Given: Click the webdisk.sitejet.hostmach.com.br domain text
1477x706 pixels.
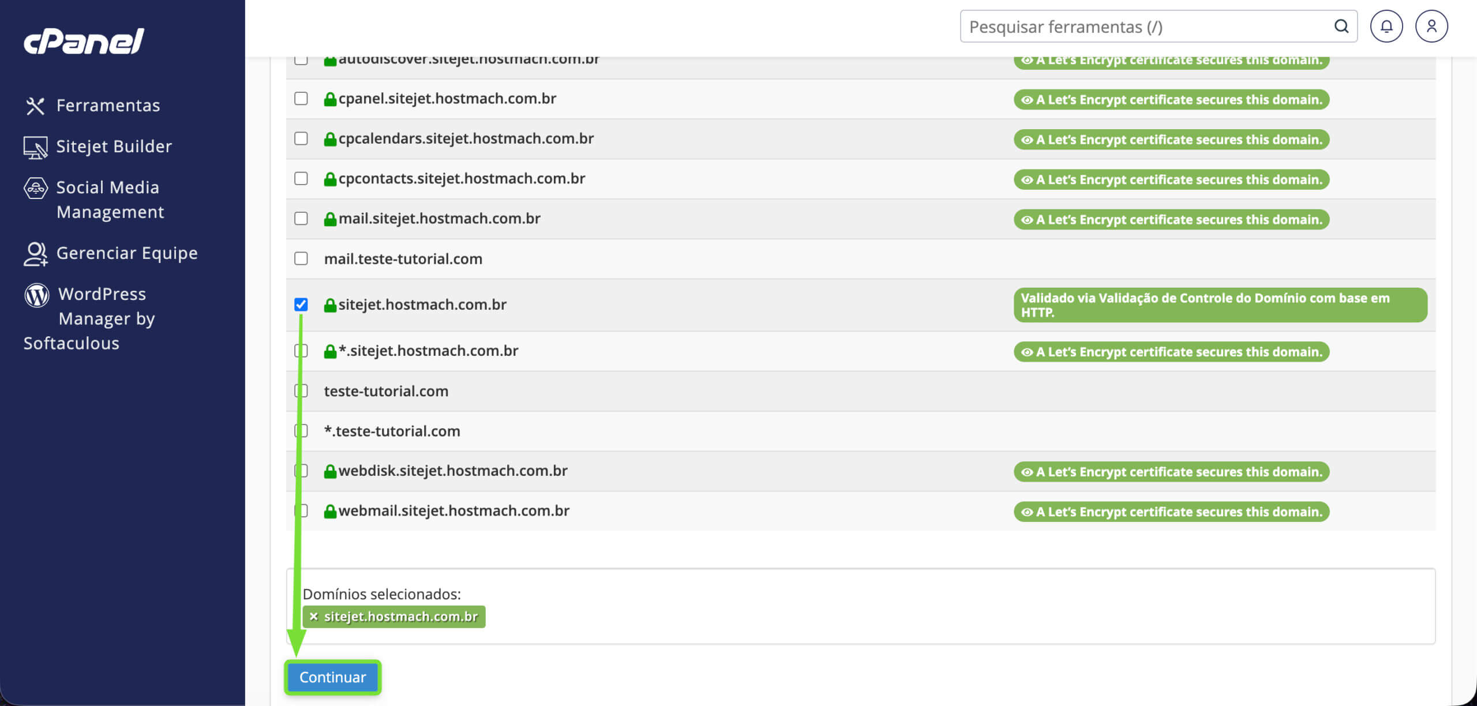Looking at the screenshot, I should (x=453, y=471).
